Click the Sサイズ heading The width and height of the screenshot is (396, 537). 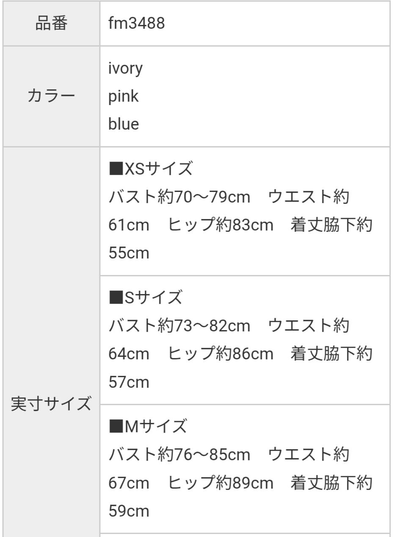[x=146, y=298]
